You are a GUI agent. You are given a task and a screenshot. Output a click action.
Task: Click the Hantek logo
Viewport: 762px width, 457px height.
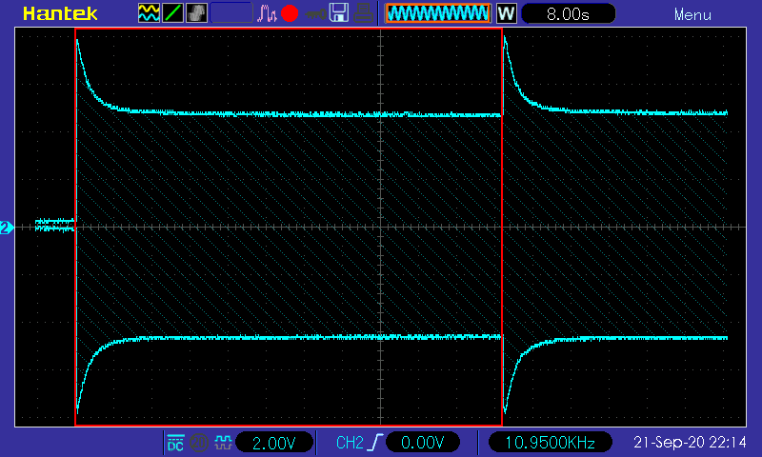[x=60, y=13]
